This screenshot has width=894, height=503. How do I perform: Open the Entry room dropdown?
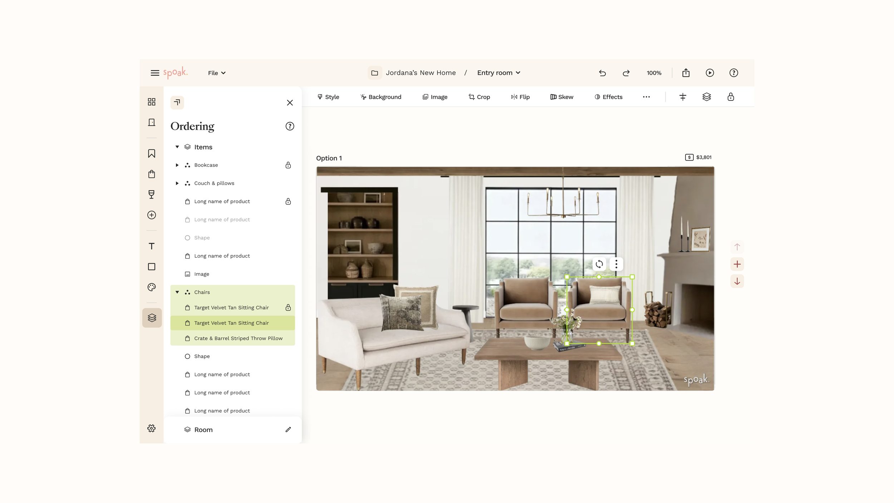coord(498,73)
